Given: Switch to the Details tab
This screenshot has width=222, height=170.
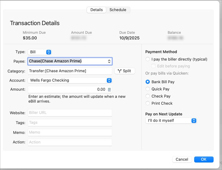Looking at the screenshot, I should pos(96,10).
